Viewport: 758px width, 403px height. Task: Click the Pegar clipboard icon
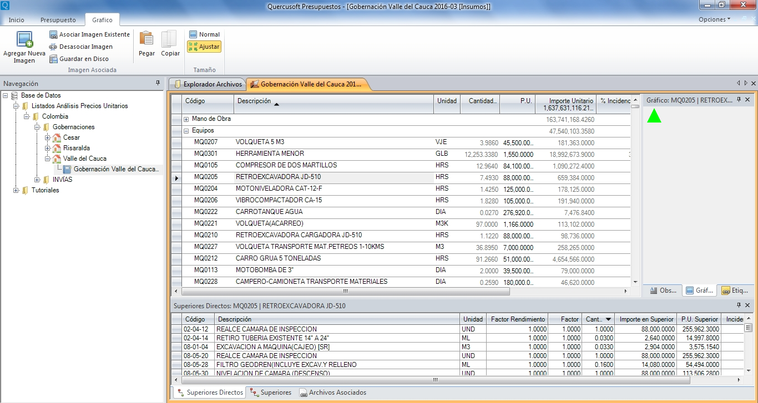pos(146,39)
